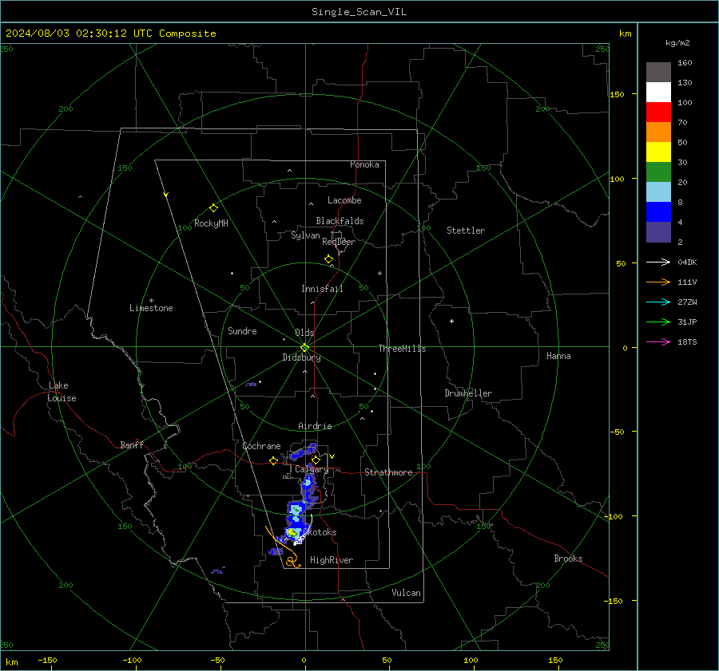
Task: Click the green 30 kg/m2 legend swatch
Action: 658,172
